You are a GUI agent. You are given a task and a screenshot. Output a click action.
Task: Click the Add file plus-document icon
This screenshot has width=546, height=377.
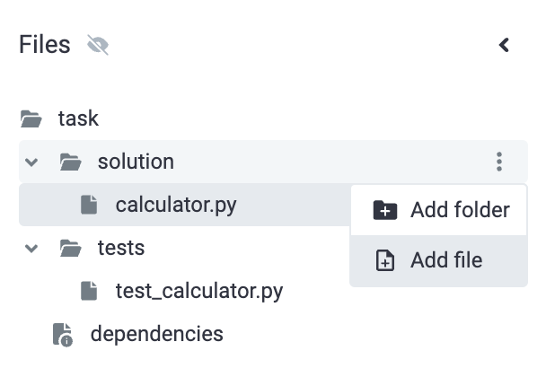coord(384,260)
